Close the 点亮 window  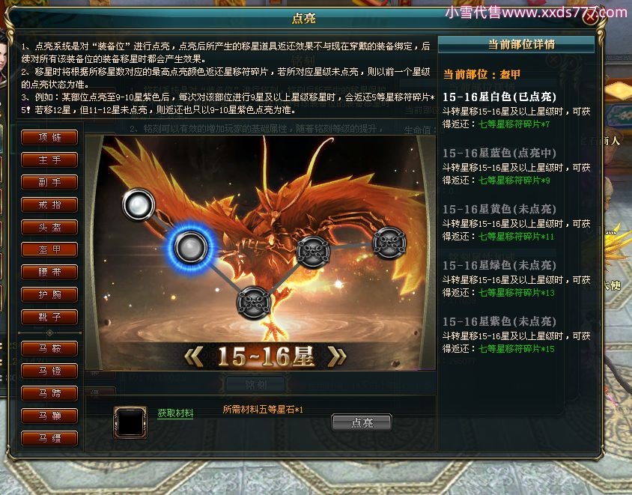click(x=591, y=17)
